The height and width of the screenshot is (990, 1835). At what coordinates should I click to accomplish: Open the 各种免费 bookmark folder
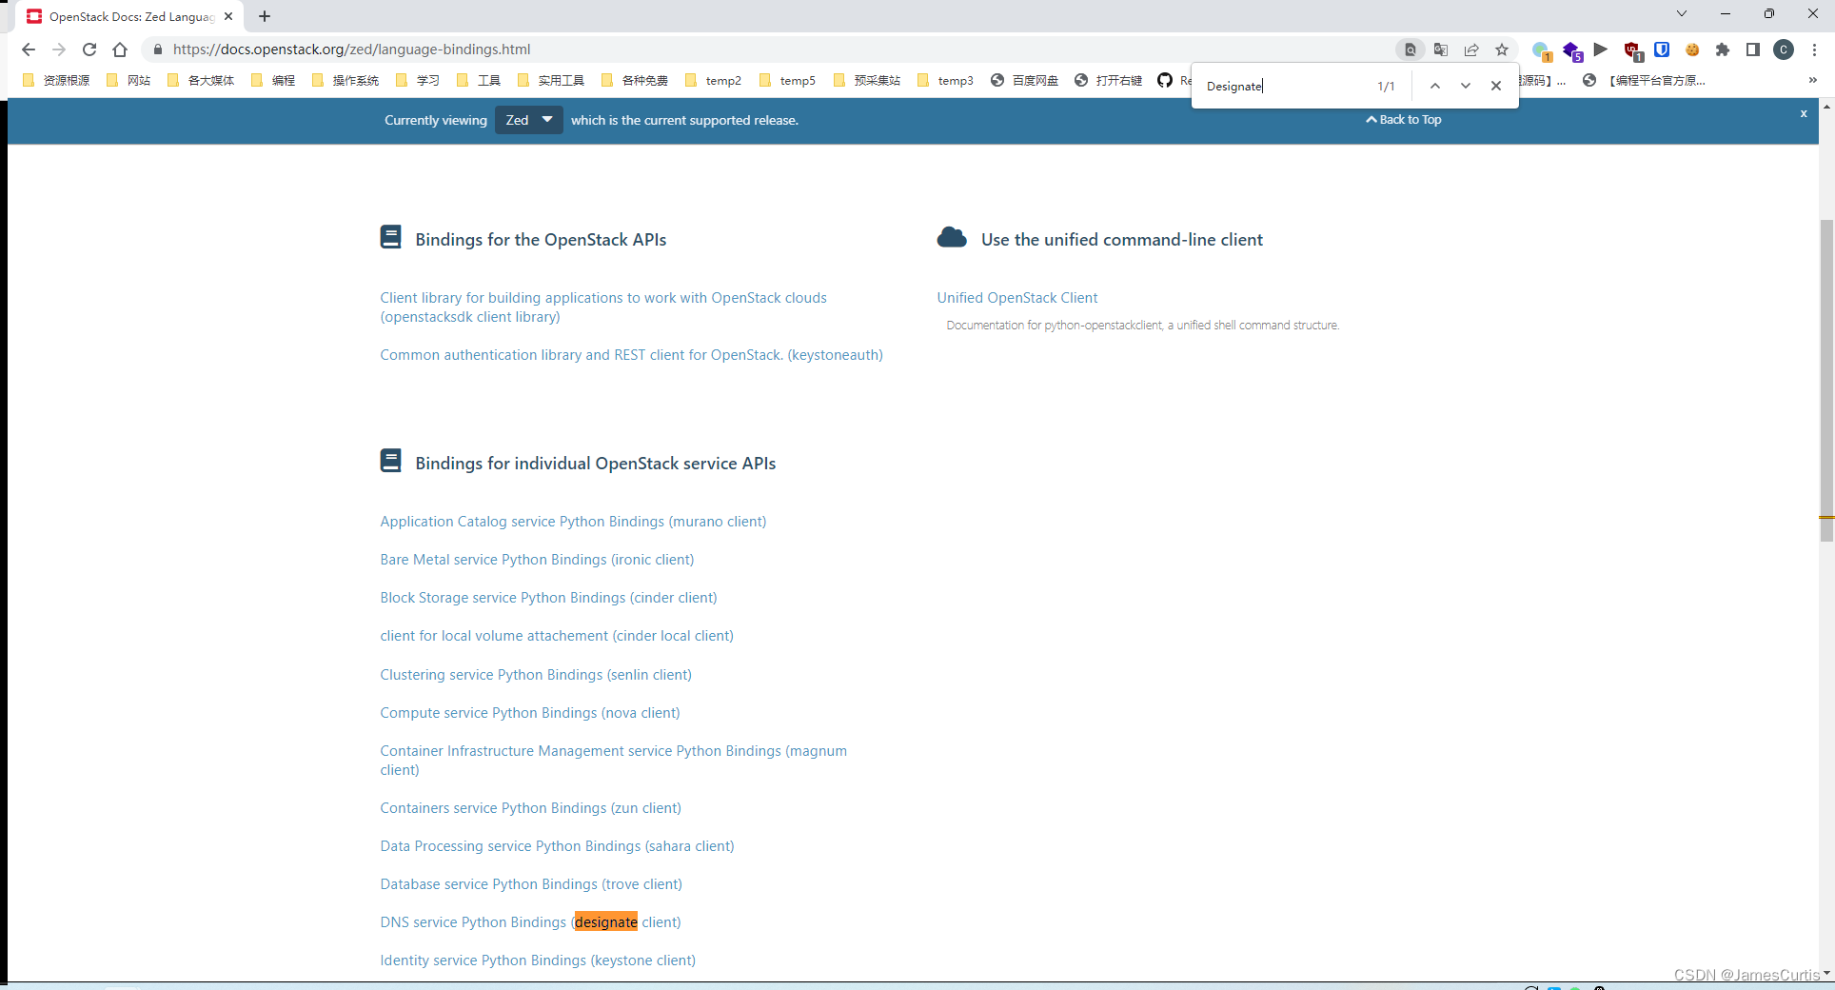click(x=635, y=80)
